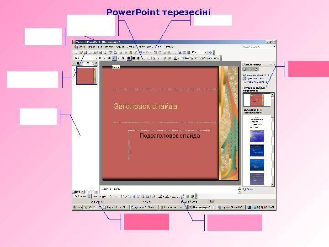Select the slide 1 thumbnail in the left pane
Screen dimensions: 329x247
pyautogui.click(x=87, y=75)
